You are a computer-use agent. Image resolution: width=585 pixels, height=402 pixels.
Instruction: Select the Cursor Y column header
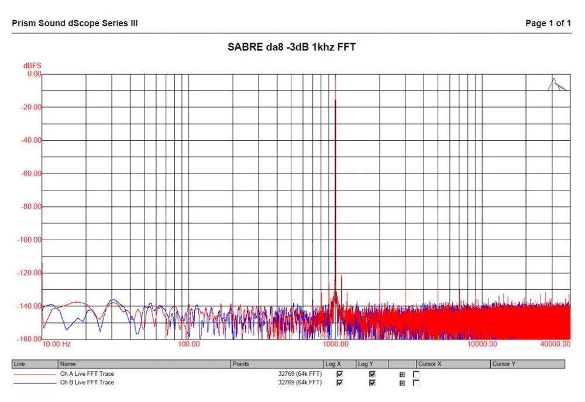click(528, 364)
